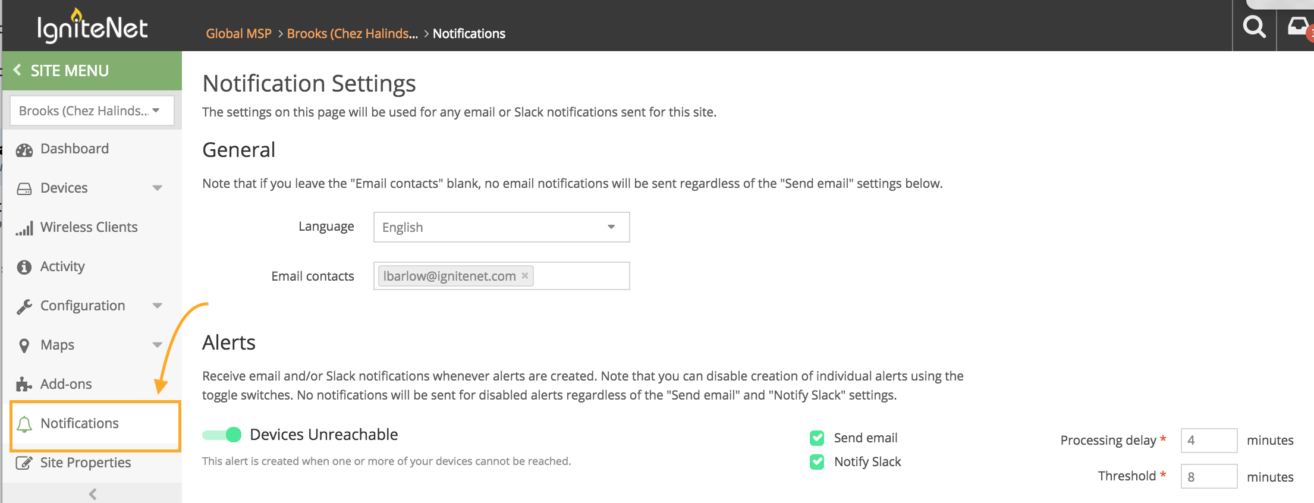Toggle the Devices Unreachable alert switch
The width and height of the screenshot is (1314, 503).
pos(222,435)
